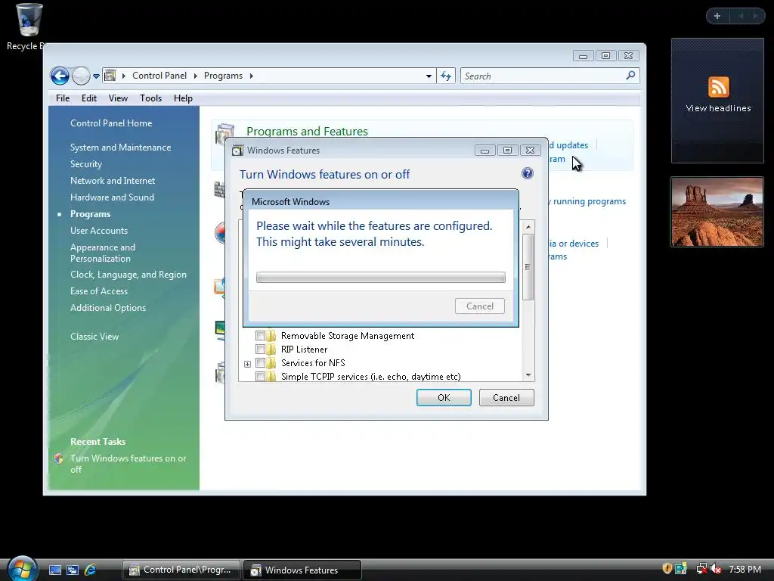The height and width of the screenshot is (581, 774).
Task: Go to Control Panel Home
Action: 111,123
